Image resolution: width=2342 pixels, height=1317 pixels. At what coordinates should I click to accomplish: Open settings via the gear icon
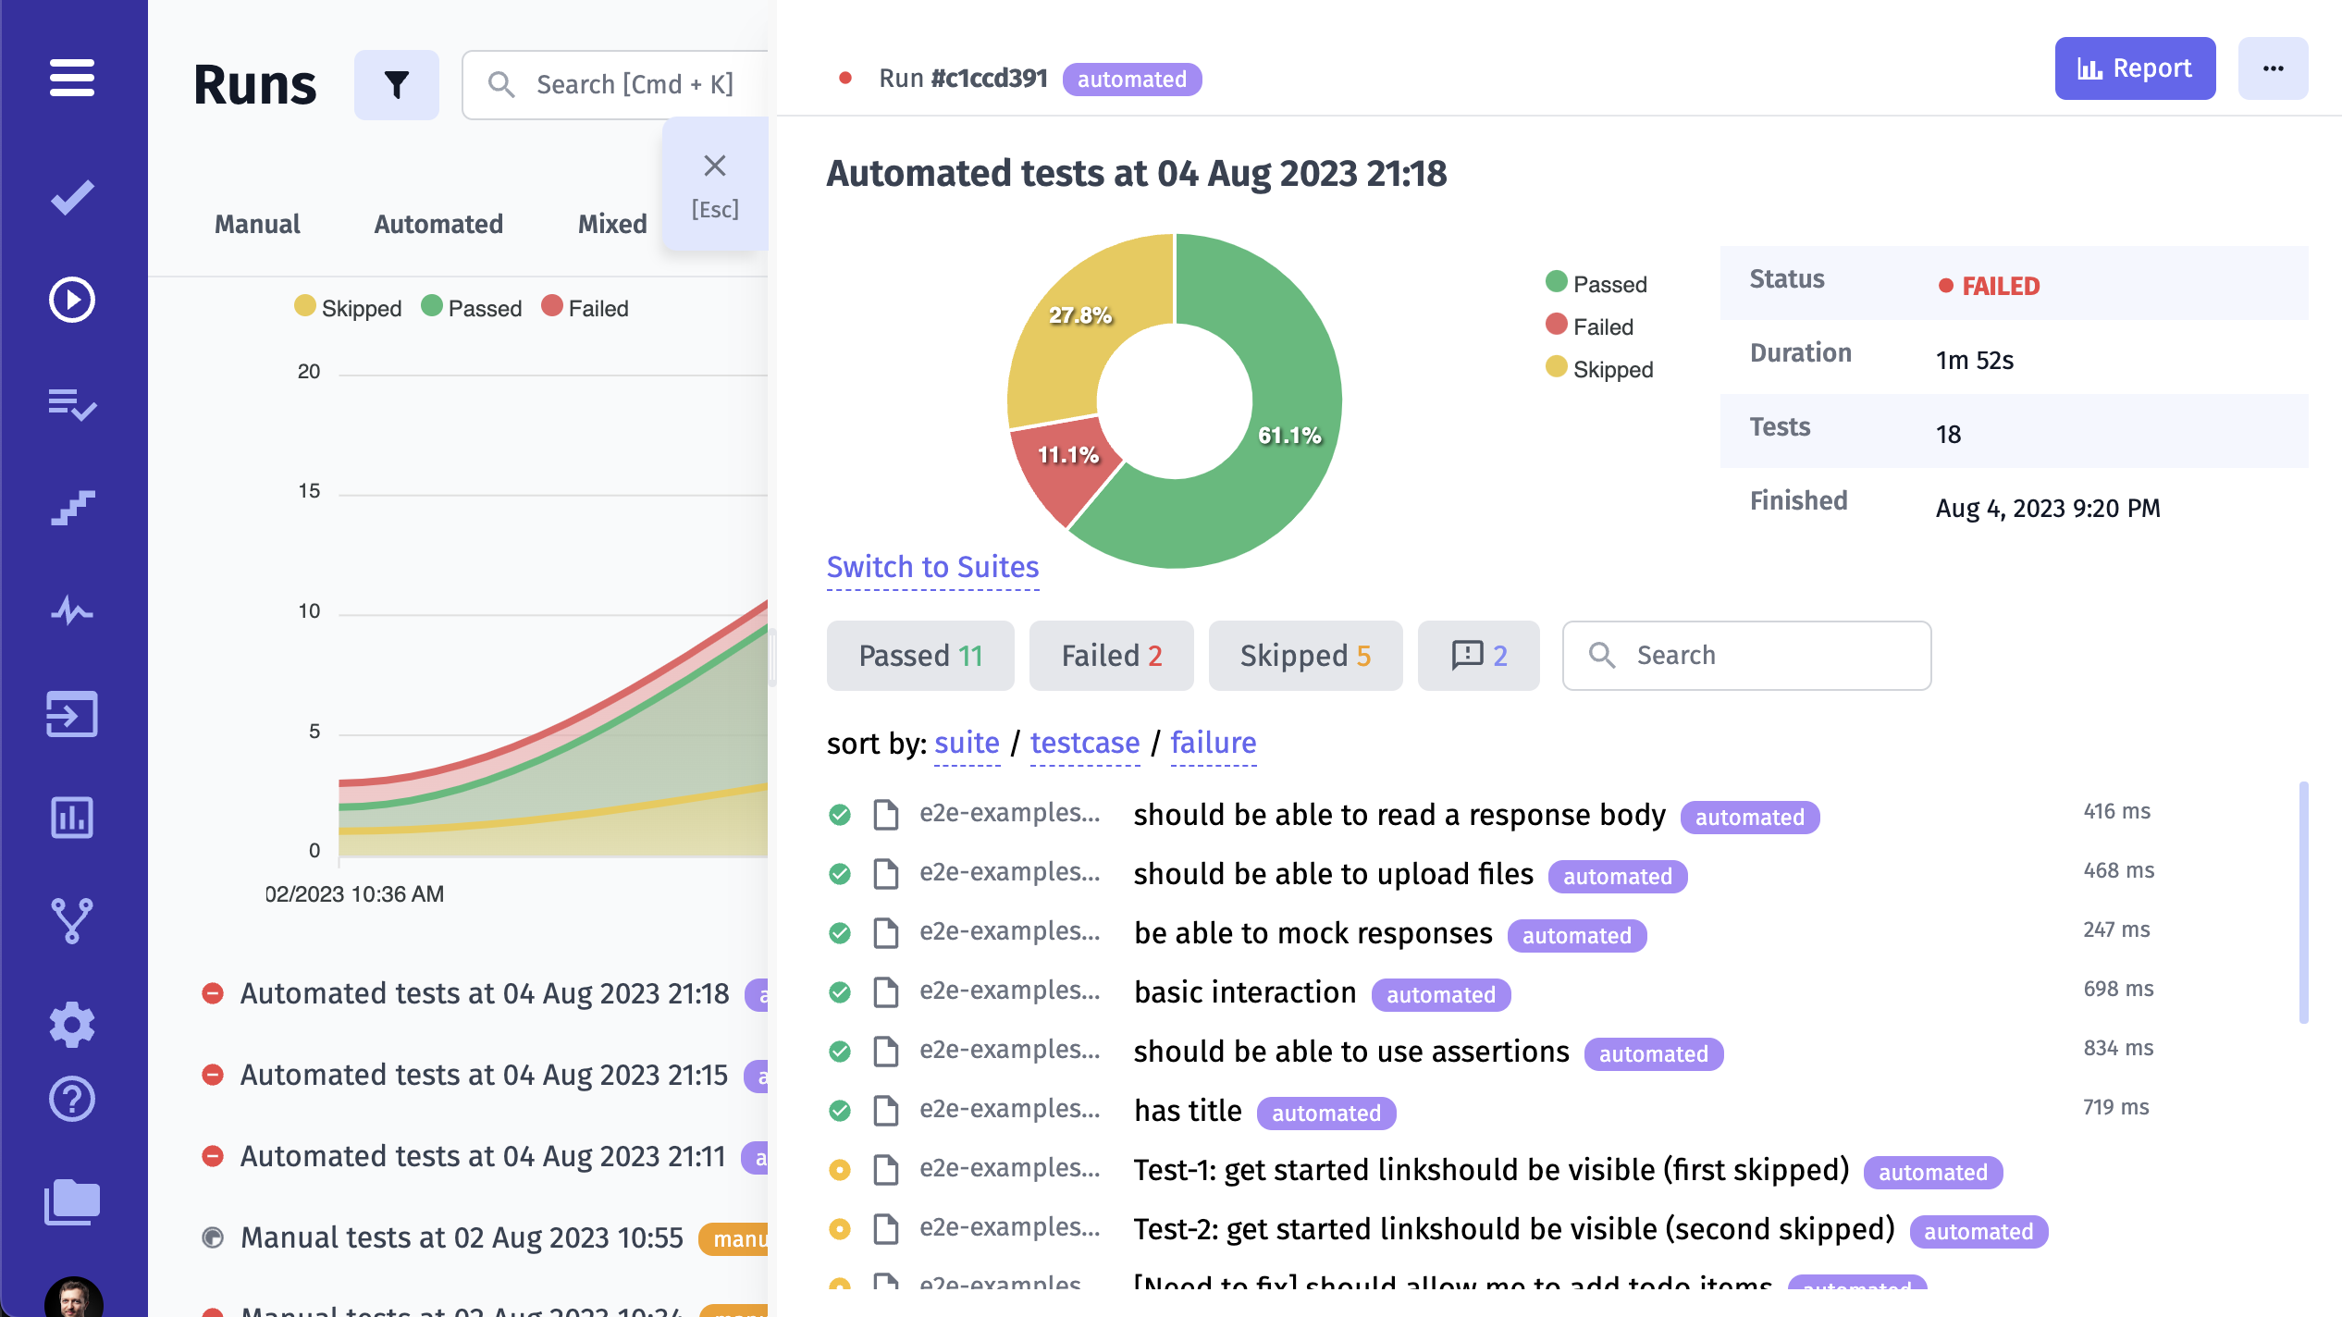(x=72, y=1024)
